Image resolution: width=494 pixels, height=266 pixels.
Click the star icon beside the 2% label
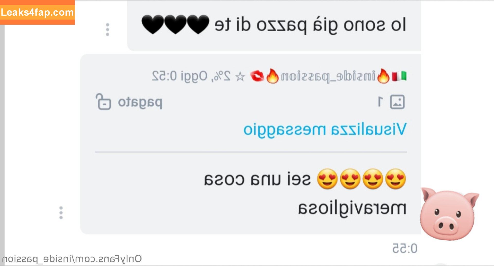240,76
